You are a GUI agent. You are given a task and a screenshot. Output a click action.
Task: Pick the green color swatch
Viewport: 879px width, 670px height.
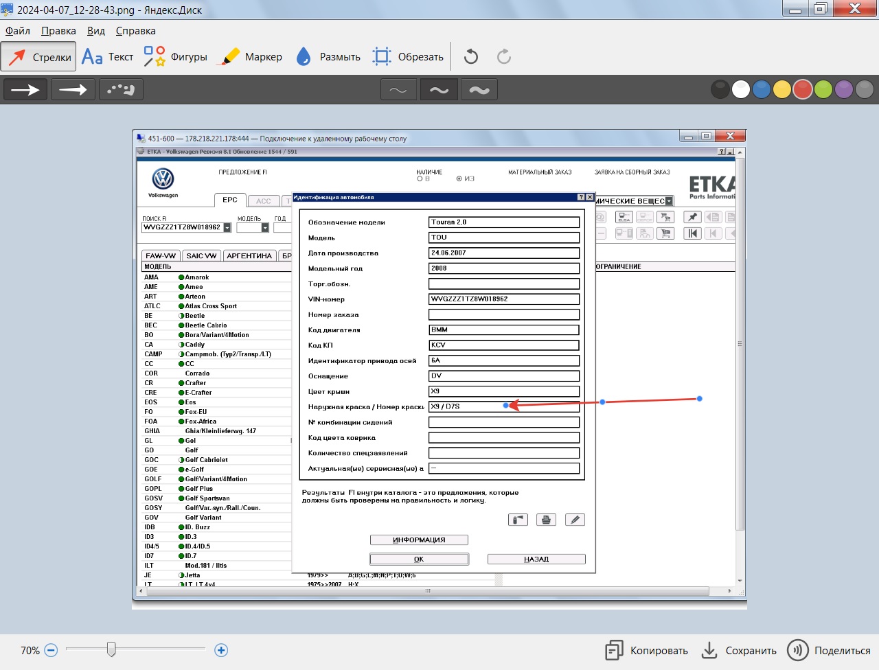coord(823,89)
